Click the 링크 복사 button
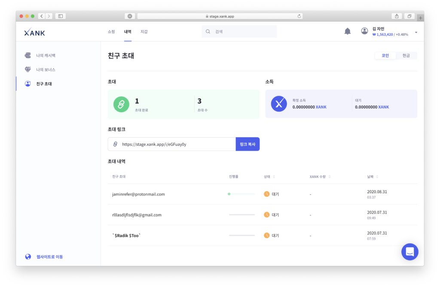The image size is (440, 287). (x=247, y=144)
